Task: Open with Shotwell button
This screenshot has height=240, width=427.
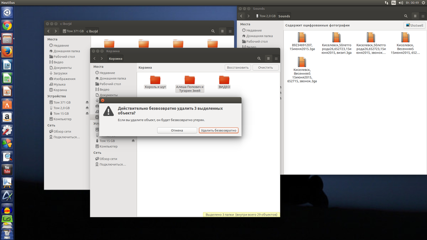Action: tap(414, 25)
